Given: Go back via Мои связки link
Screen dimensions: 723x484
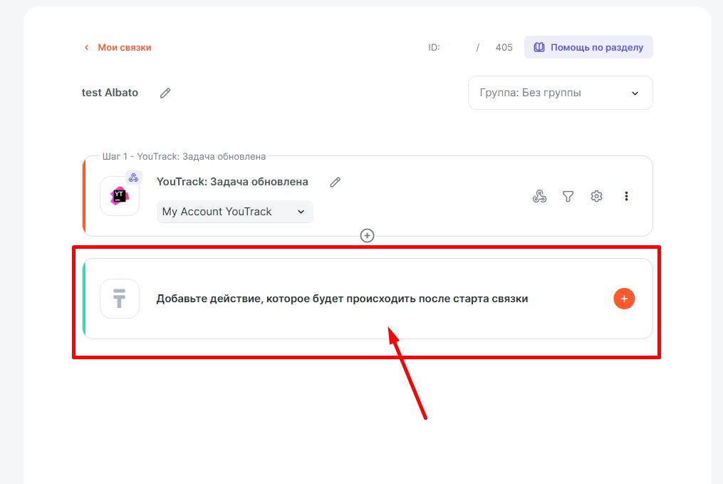Looking at the screenshot, I should (x=125, y=48).
